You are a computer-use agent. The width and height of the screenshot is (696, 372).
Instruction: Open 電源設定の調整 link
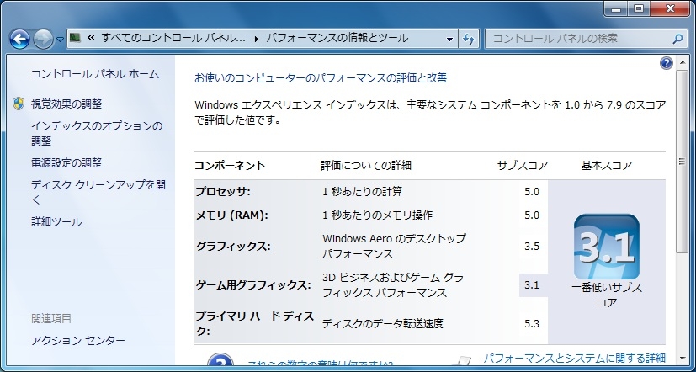66,163
